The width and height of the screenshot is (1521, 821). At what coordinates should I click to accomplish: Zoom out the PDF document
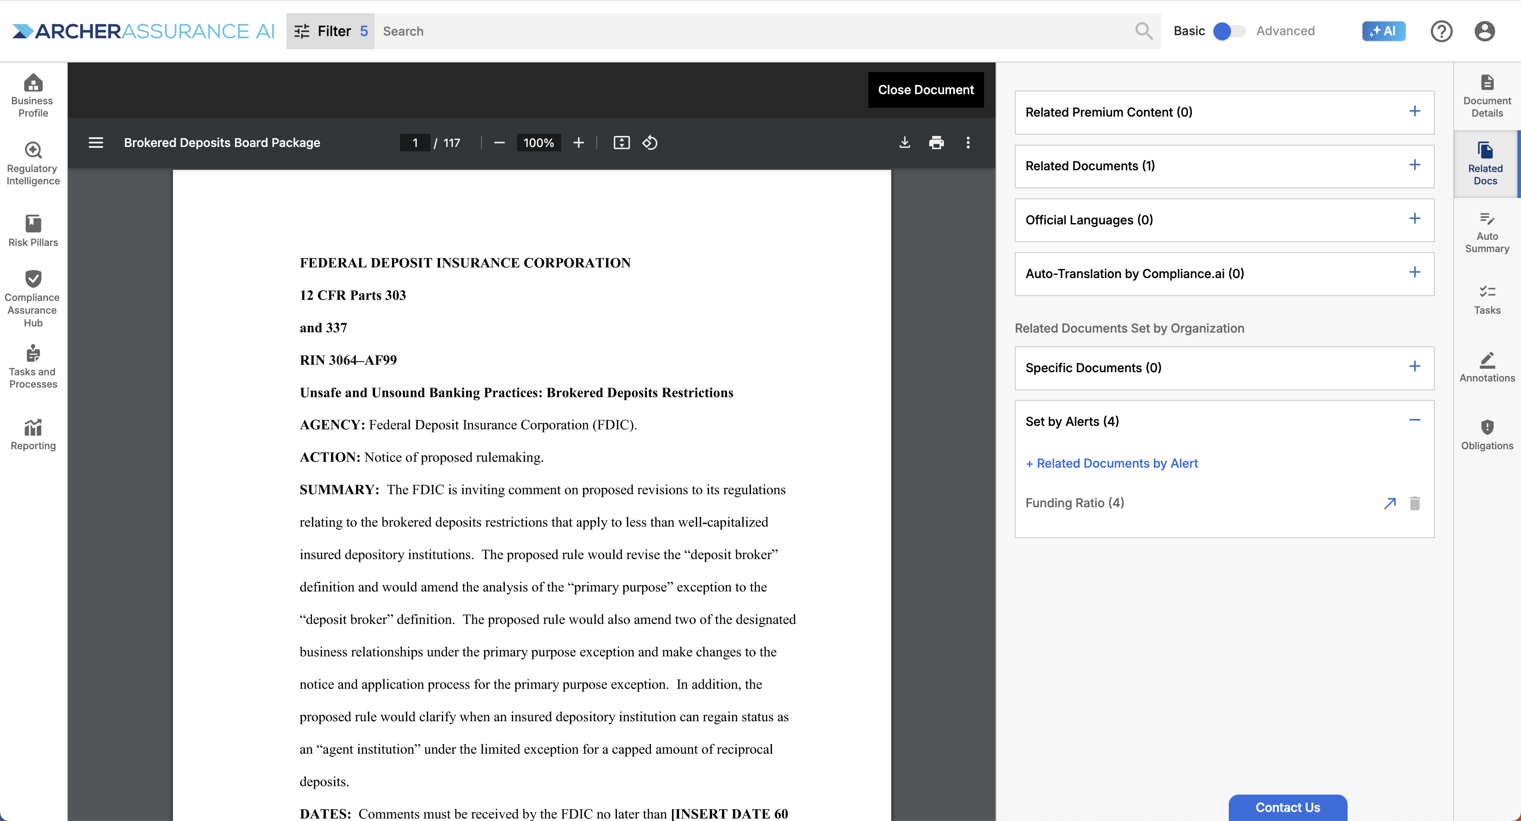[x=499, y=143]
